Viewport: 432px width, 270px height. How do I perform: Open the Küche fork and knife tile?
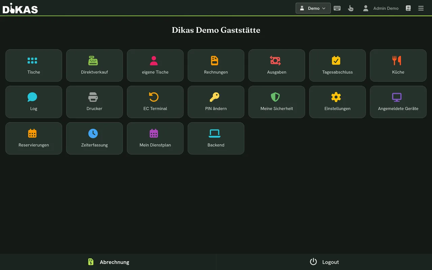(398, 65)
